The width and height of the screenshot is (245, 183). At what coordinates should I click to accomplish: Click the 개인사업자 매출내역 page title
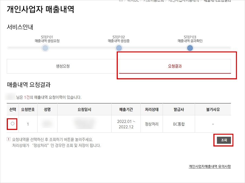41,9
